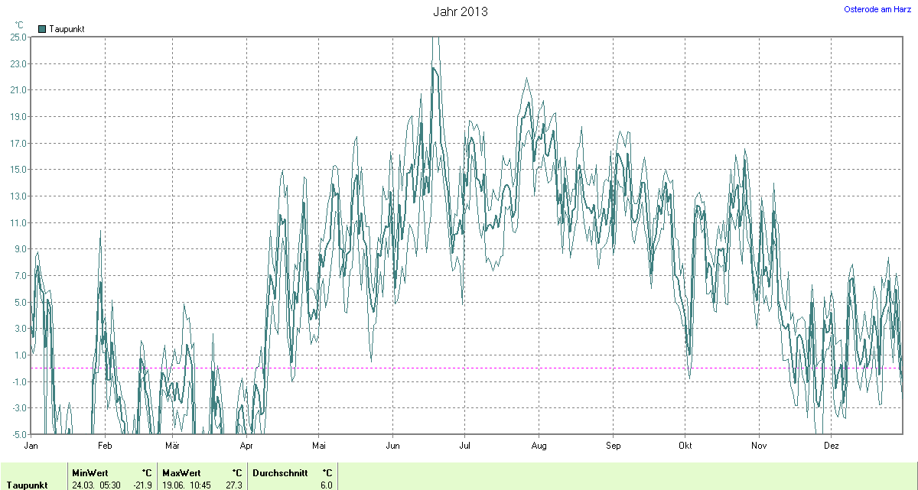
Task: Click the Taupunkt row label in table
Action: click(x=28, y=485)
